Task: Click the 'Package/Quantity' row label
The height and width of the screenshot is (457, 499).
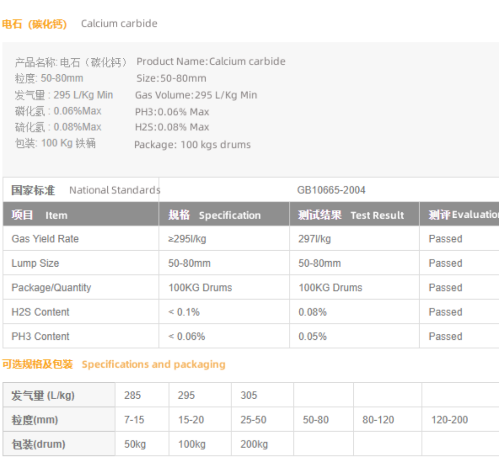Action: pyautogui.click(x=51, y=288)
